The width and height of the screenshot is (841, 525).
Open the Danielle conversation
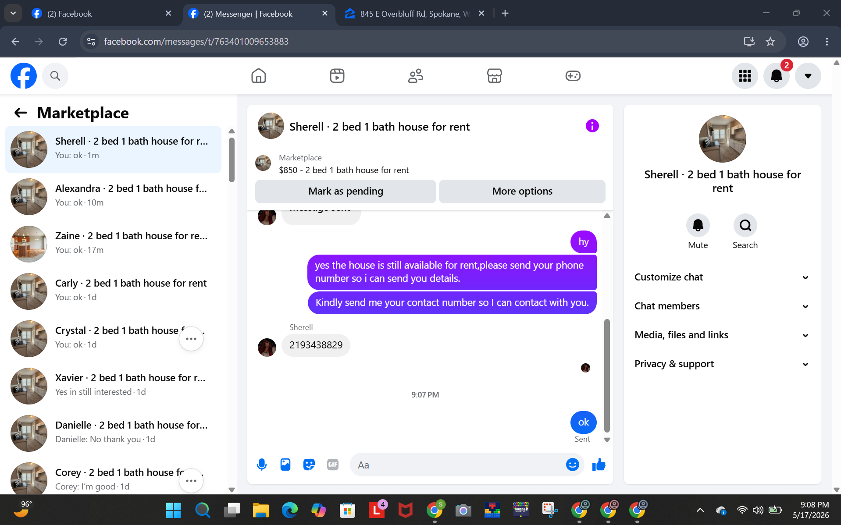[x=113, y=433]
